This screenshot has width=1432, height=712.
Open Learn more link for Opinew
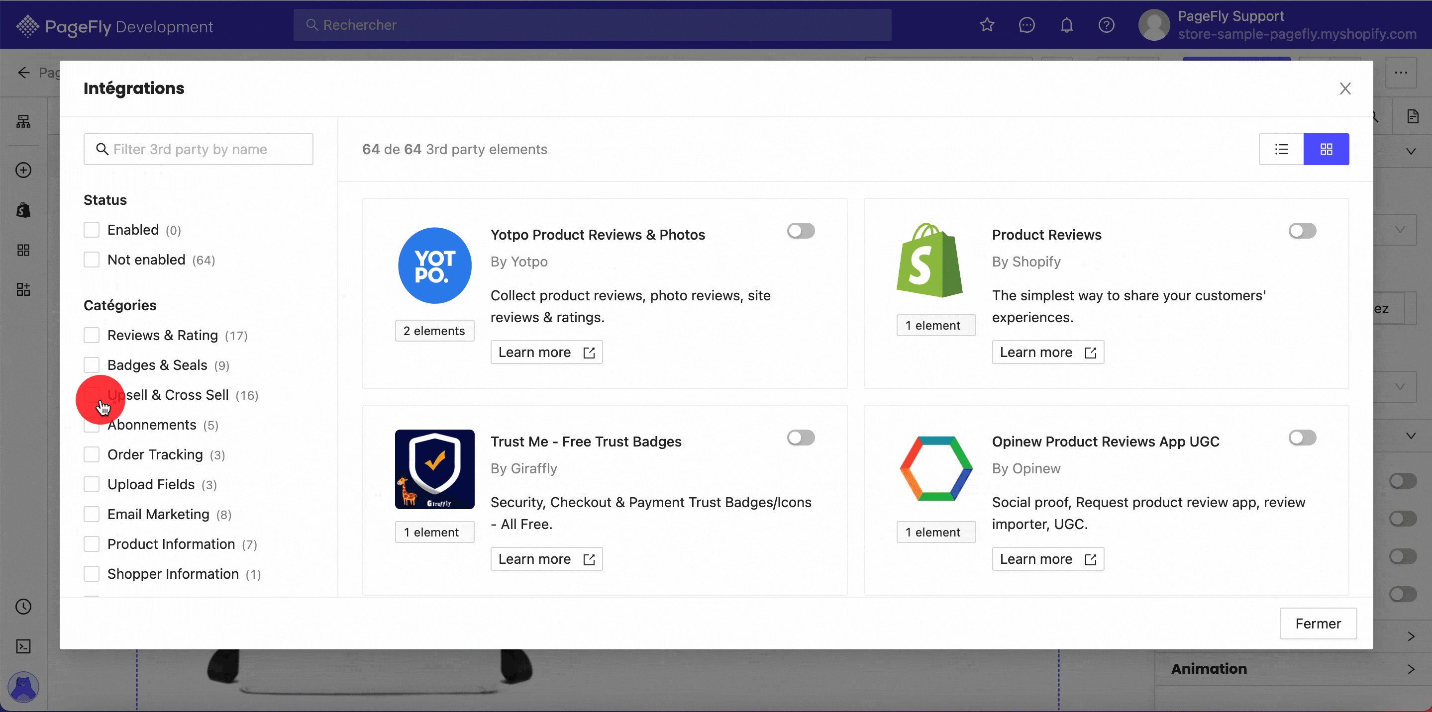pyautogui.click(x=1048, y=559)
